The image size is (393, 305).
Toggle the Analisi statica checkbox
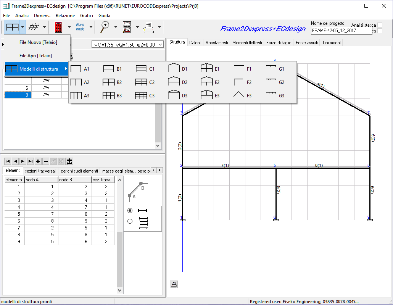tap(380, 25)
